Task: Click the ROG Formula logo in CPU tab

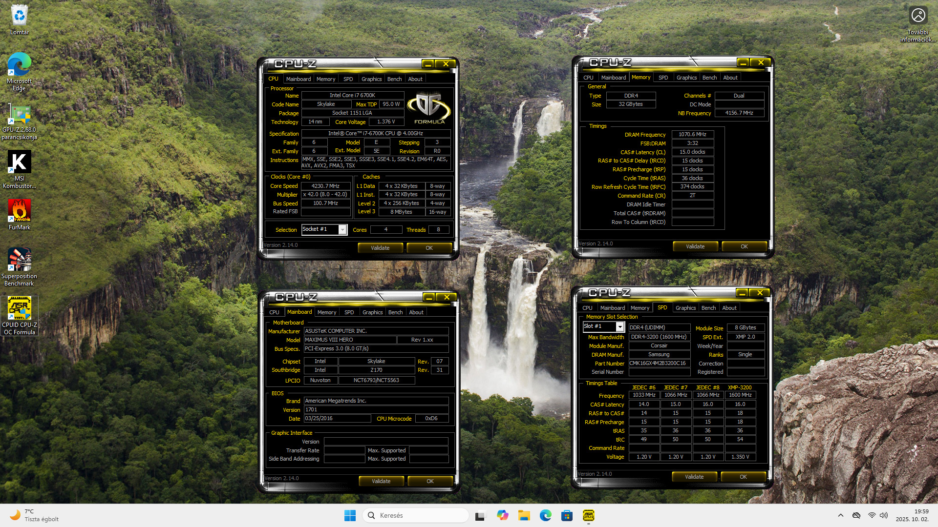Action: pyautogui.click(x=429, y=108)
